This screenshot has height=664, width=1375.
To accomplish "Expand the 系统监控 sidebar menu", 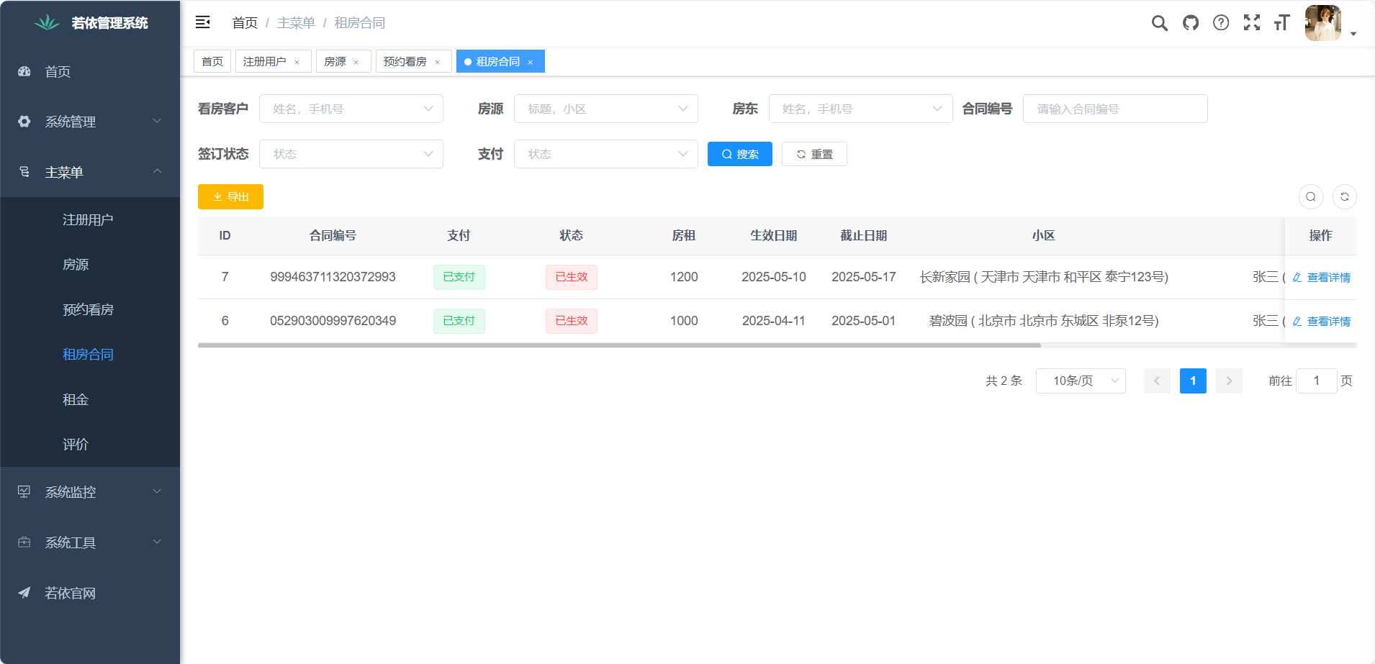I will [90, 492].
